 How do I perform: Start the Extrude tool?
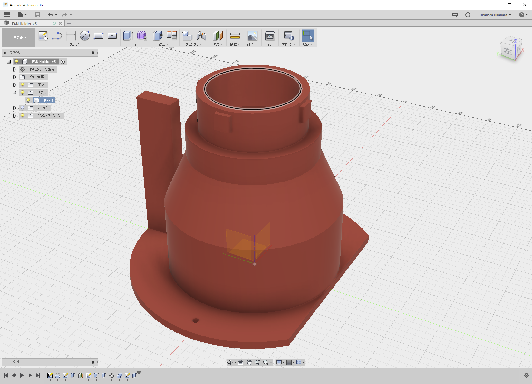click(x=128, y=36)
